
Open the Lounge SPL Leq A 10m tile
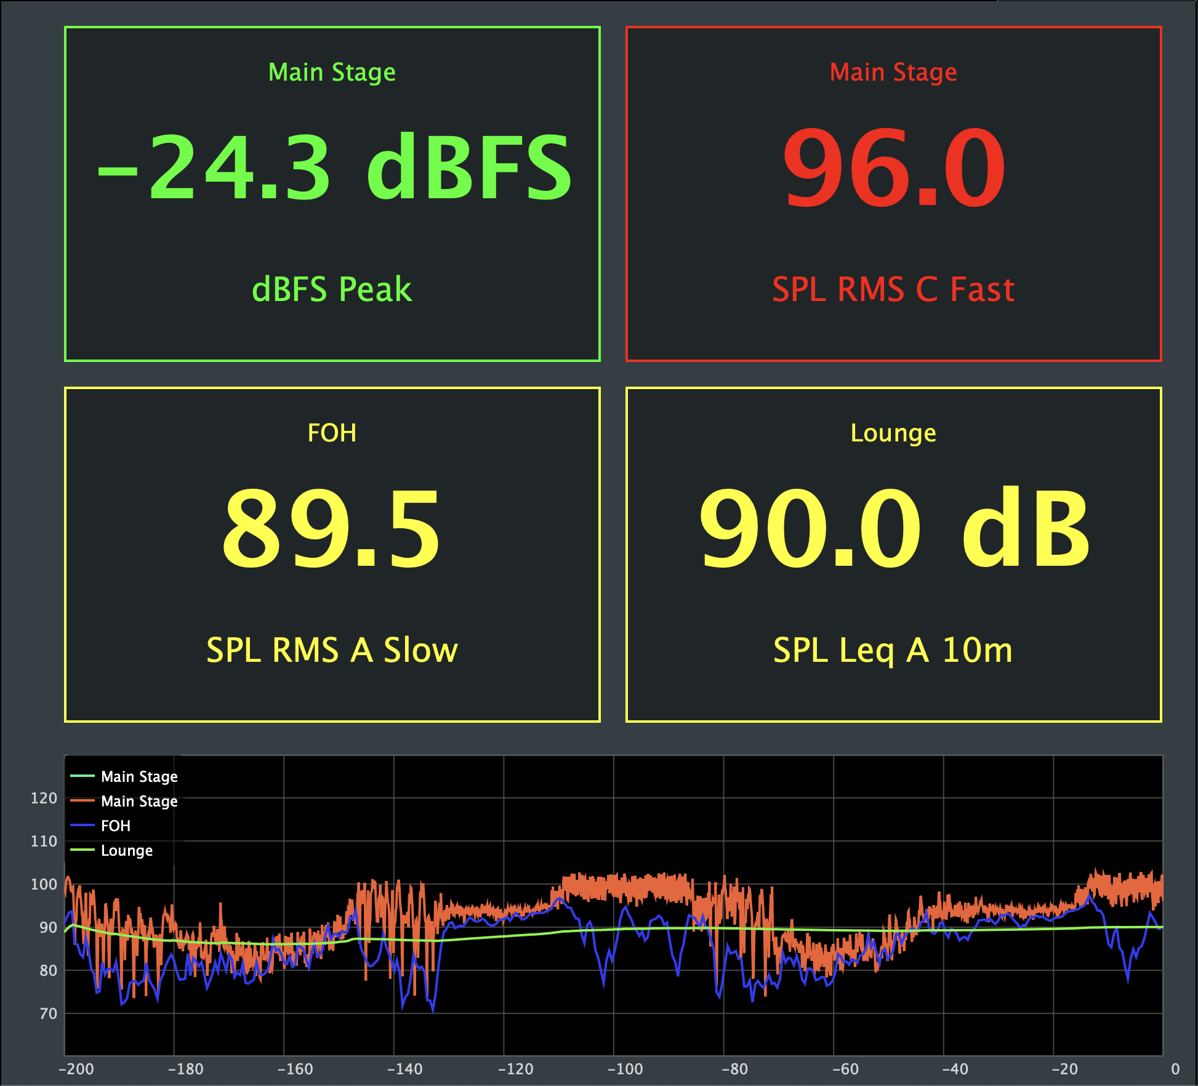[894, 555]
